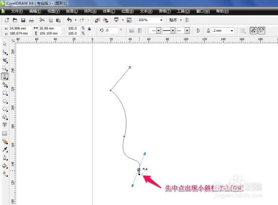278x205 pixels.
Task: Select the Pick tool arrow
Action: point(4,44)
